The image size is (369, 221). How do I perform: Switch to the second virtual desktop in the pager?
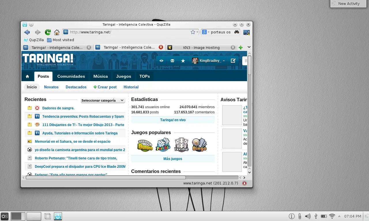pyautogui.click(x=34, y=216)
